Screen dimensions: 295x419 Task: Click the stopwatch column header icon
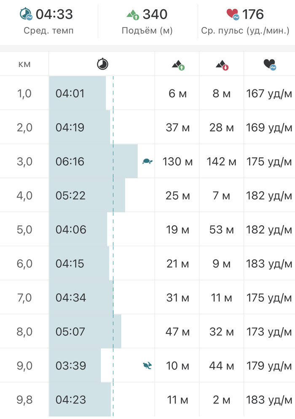click(x=102, y=64)
